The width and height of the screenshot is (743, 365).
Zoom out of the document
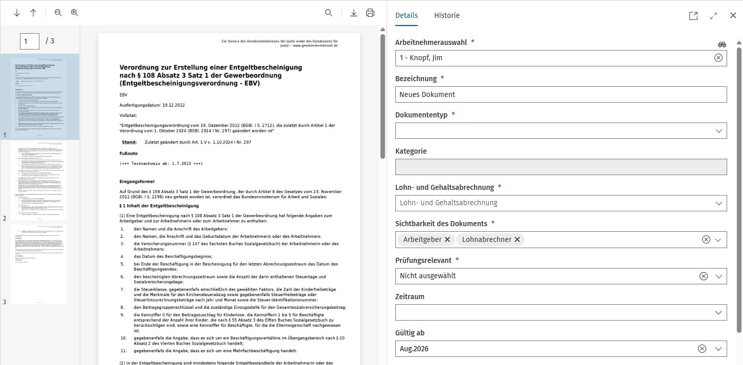coord(58,13)
